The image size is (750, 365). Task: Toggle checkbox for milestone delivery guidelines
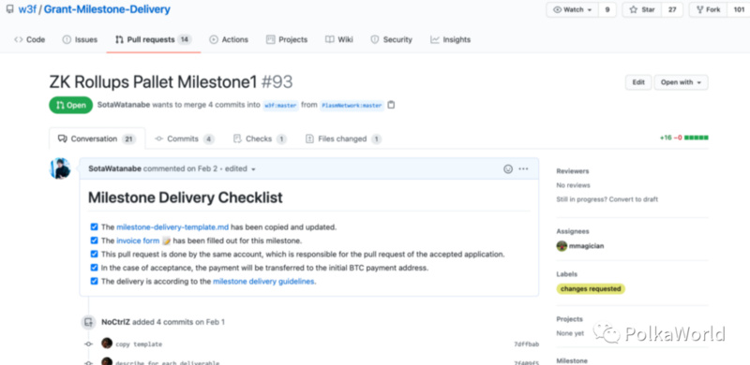click(95, 282)
